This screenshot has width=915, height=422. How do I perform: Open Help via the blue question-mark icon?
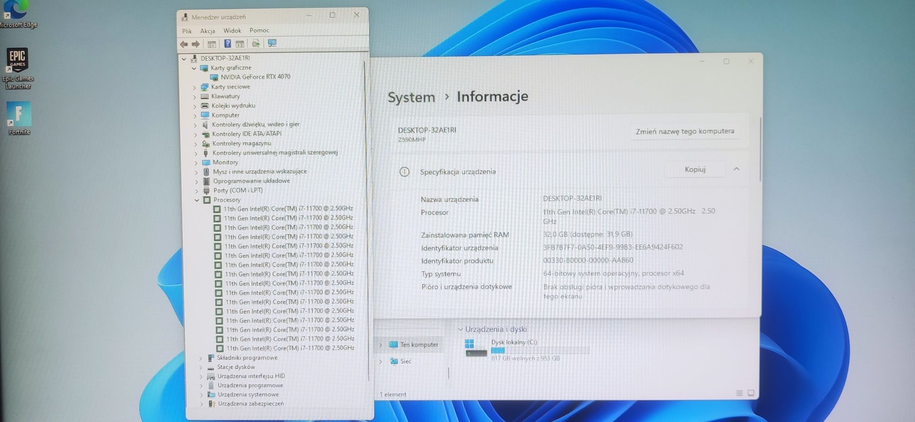(x=227, y=44)
